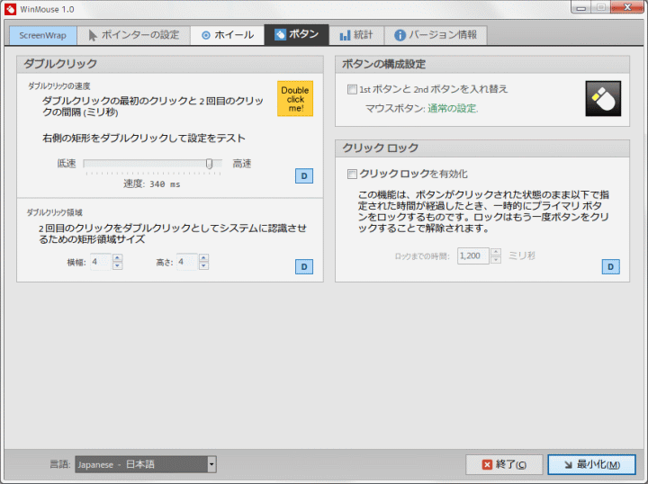Click the ダブルクリック section header
Image resolution: width=648 pixels, height=484 pixels.
pos(170,64)
